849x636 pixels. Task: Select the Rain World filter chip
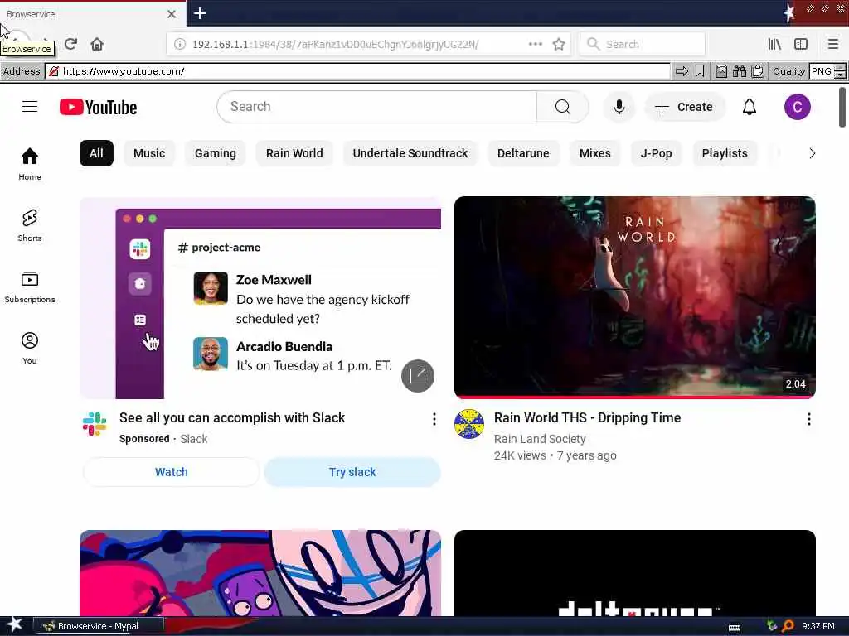294,153
